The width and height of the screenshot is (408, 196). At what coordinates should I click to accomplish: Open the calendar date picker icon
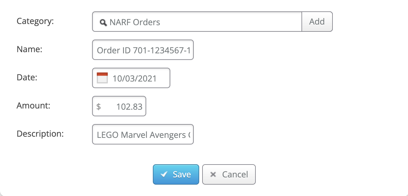pyautogui.click(x=102, y=78)
